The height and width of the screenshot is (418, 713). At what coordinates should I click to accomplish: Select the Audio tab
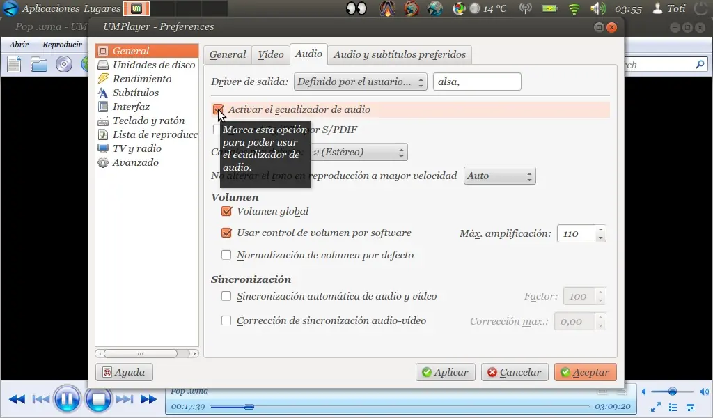click(x=308, y=54)
